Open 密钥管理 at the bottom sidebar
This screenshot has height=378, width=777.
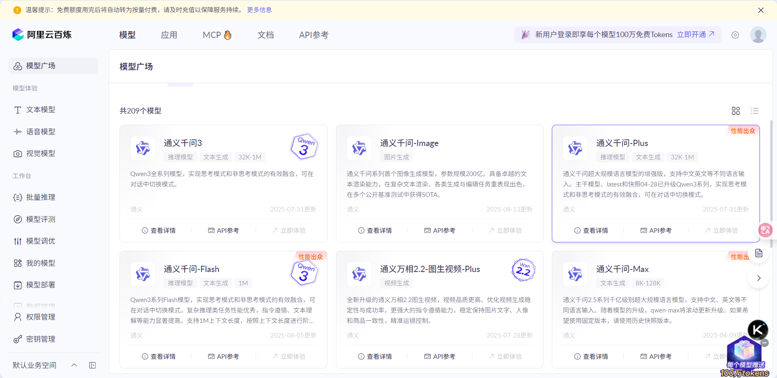point(41,339)
